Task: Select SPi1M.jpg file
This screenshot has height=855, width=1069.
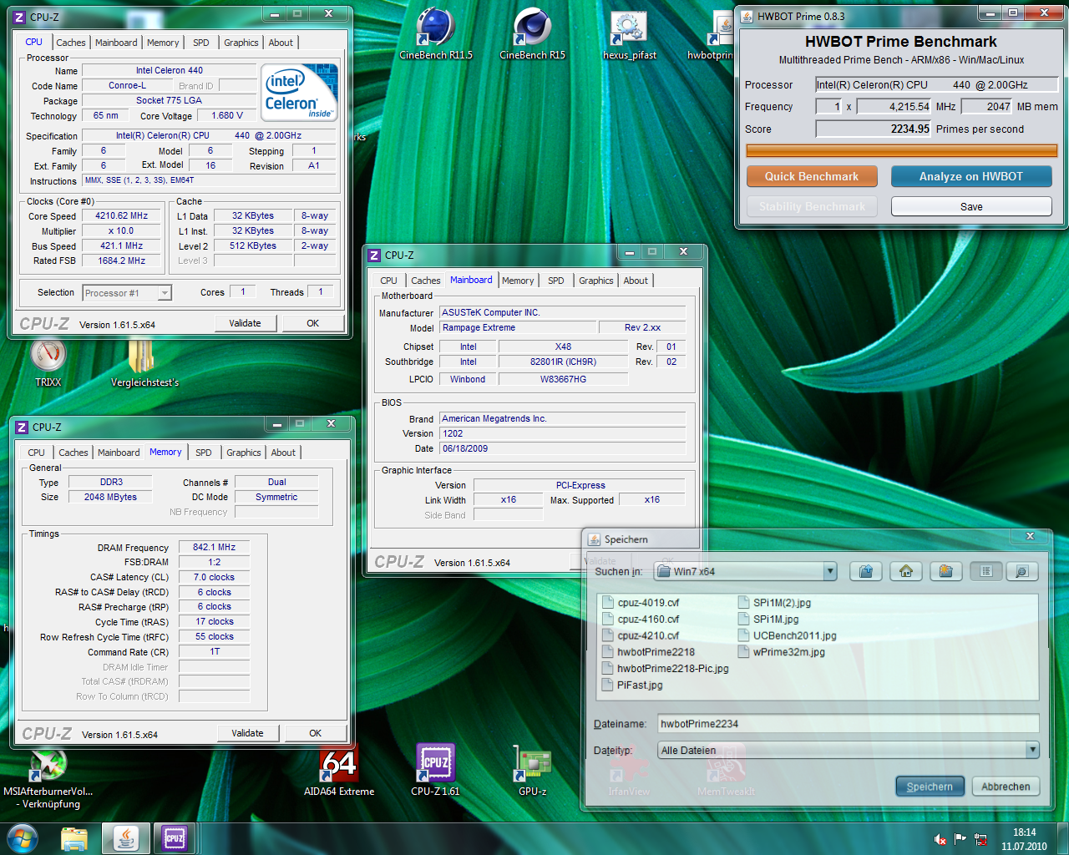Action: [x=768, y=620]
